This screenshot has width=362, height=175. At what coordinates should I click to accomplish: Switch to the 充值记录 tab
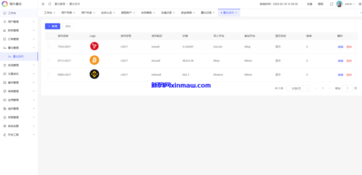click(x=166, y=13)
